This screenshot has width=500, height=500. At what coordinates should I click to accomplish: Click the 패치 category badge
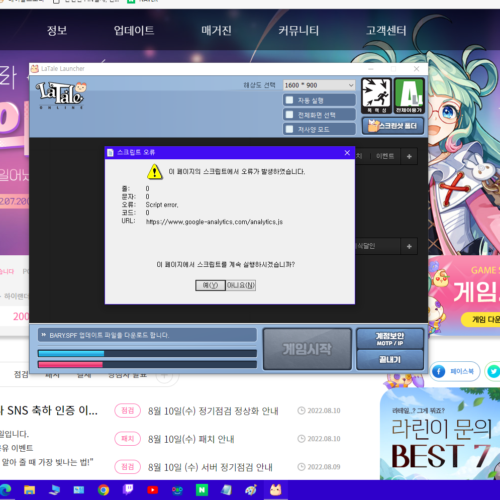(x=128, y=439)
